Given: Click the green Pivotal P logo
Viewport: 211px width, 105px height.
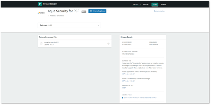Looking at the screenshot, I should coord(40,4).
